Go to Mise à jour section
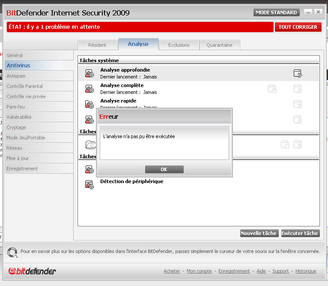Screen dimensions: 328x286 (39, 158)
